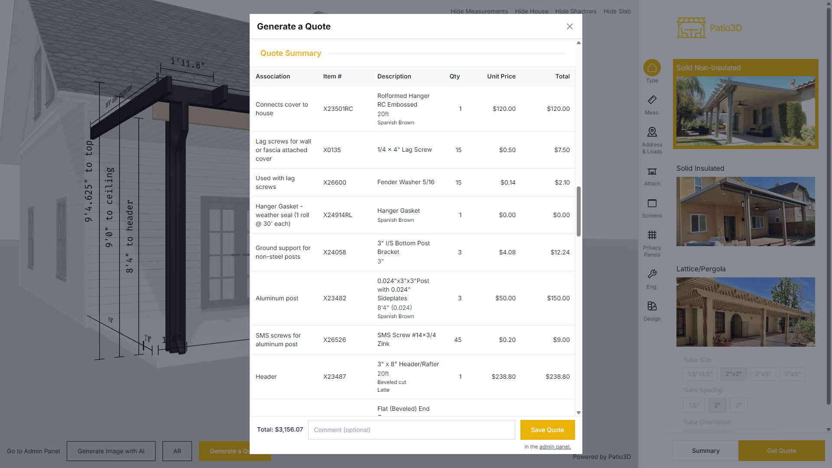Switch to the Summary tab

(705, 451)
